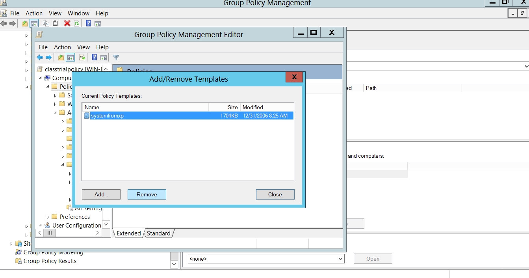Collapse the User Configuration node
The image size is (529, 278).
point(40,226)
